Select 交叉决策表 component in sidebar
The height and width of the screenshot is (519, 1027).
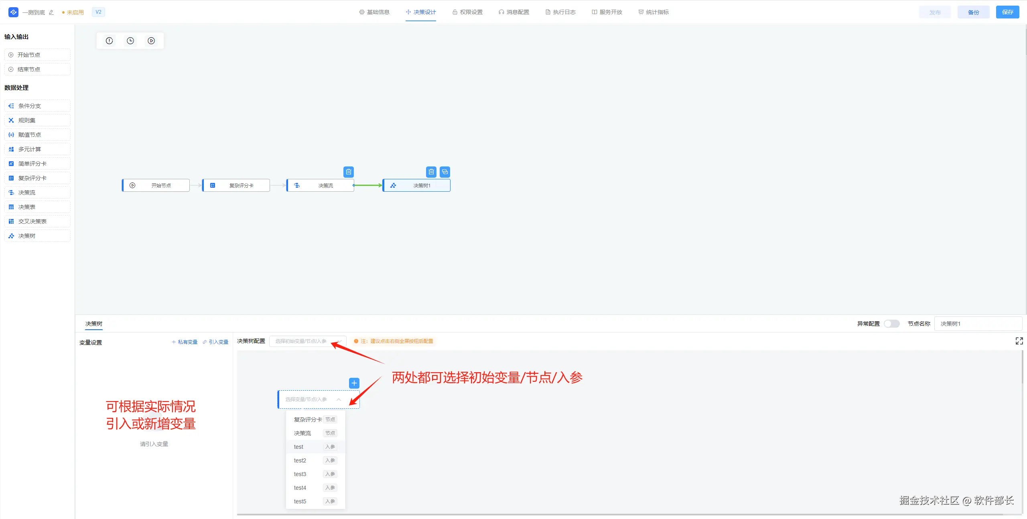(x=37, y=221)
